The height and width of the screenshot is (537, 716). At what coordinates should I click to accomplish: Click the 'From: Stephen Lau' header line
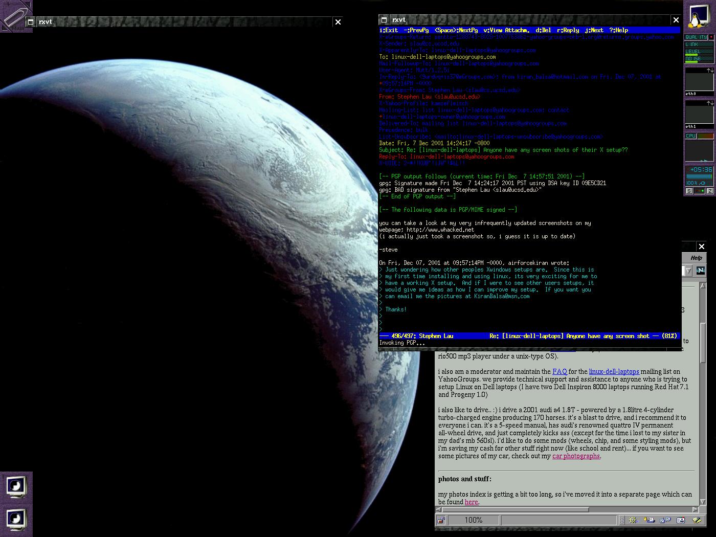click(x=430, y=97)
